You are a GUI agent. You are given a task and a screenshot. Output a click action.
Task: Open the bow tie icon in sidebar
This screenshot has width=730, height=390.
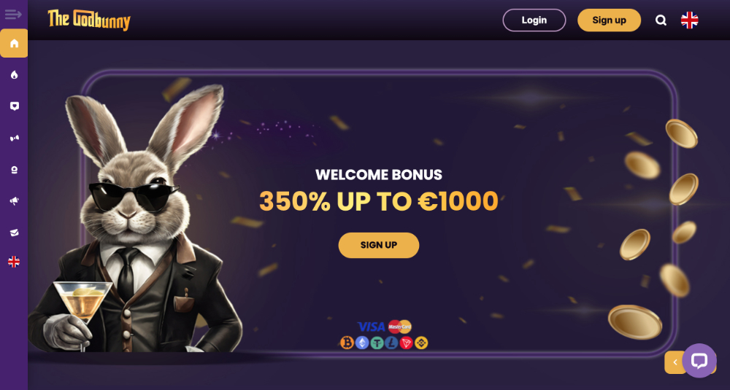[x=14, y=138]
